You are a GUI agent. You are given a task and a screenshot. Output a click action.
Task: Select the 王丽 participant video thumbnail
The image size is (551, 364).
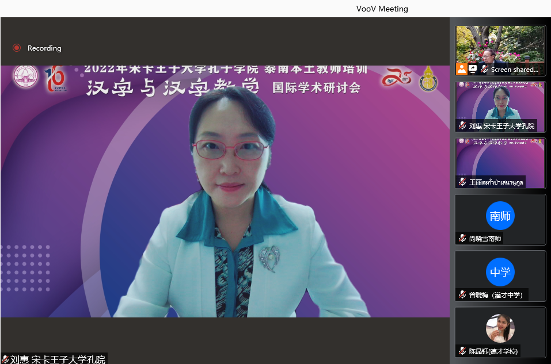point(500,163)
